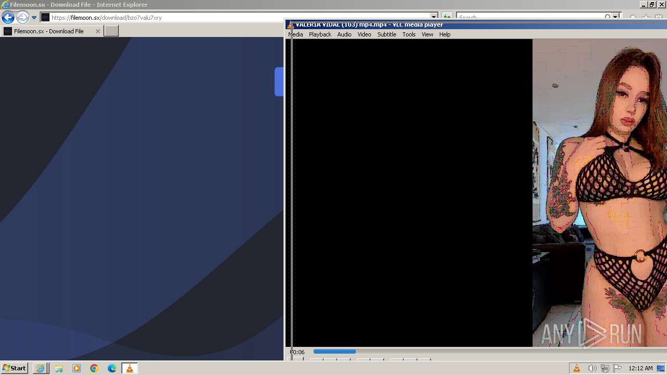Open File Explorer from taskbar
Image resolution: width=667 pixels, height=375 pixels.
point(59,368)
